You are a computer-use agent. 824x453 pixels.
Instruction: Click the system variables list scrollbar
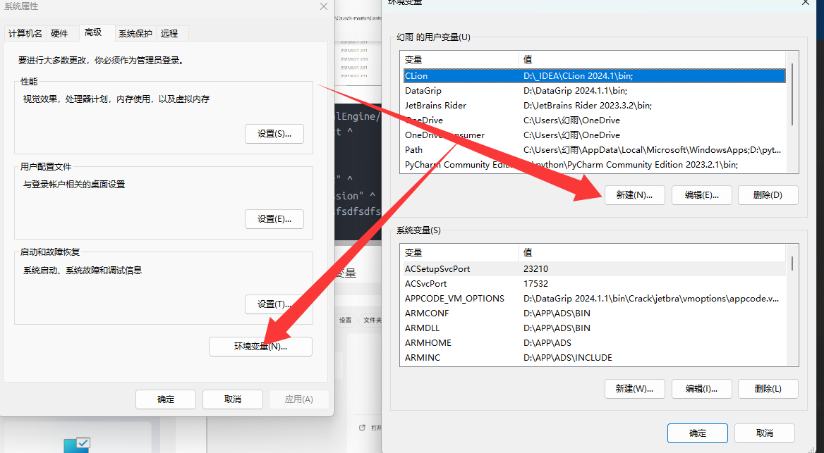(793, 264)
